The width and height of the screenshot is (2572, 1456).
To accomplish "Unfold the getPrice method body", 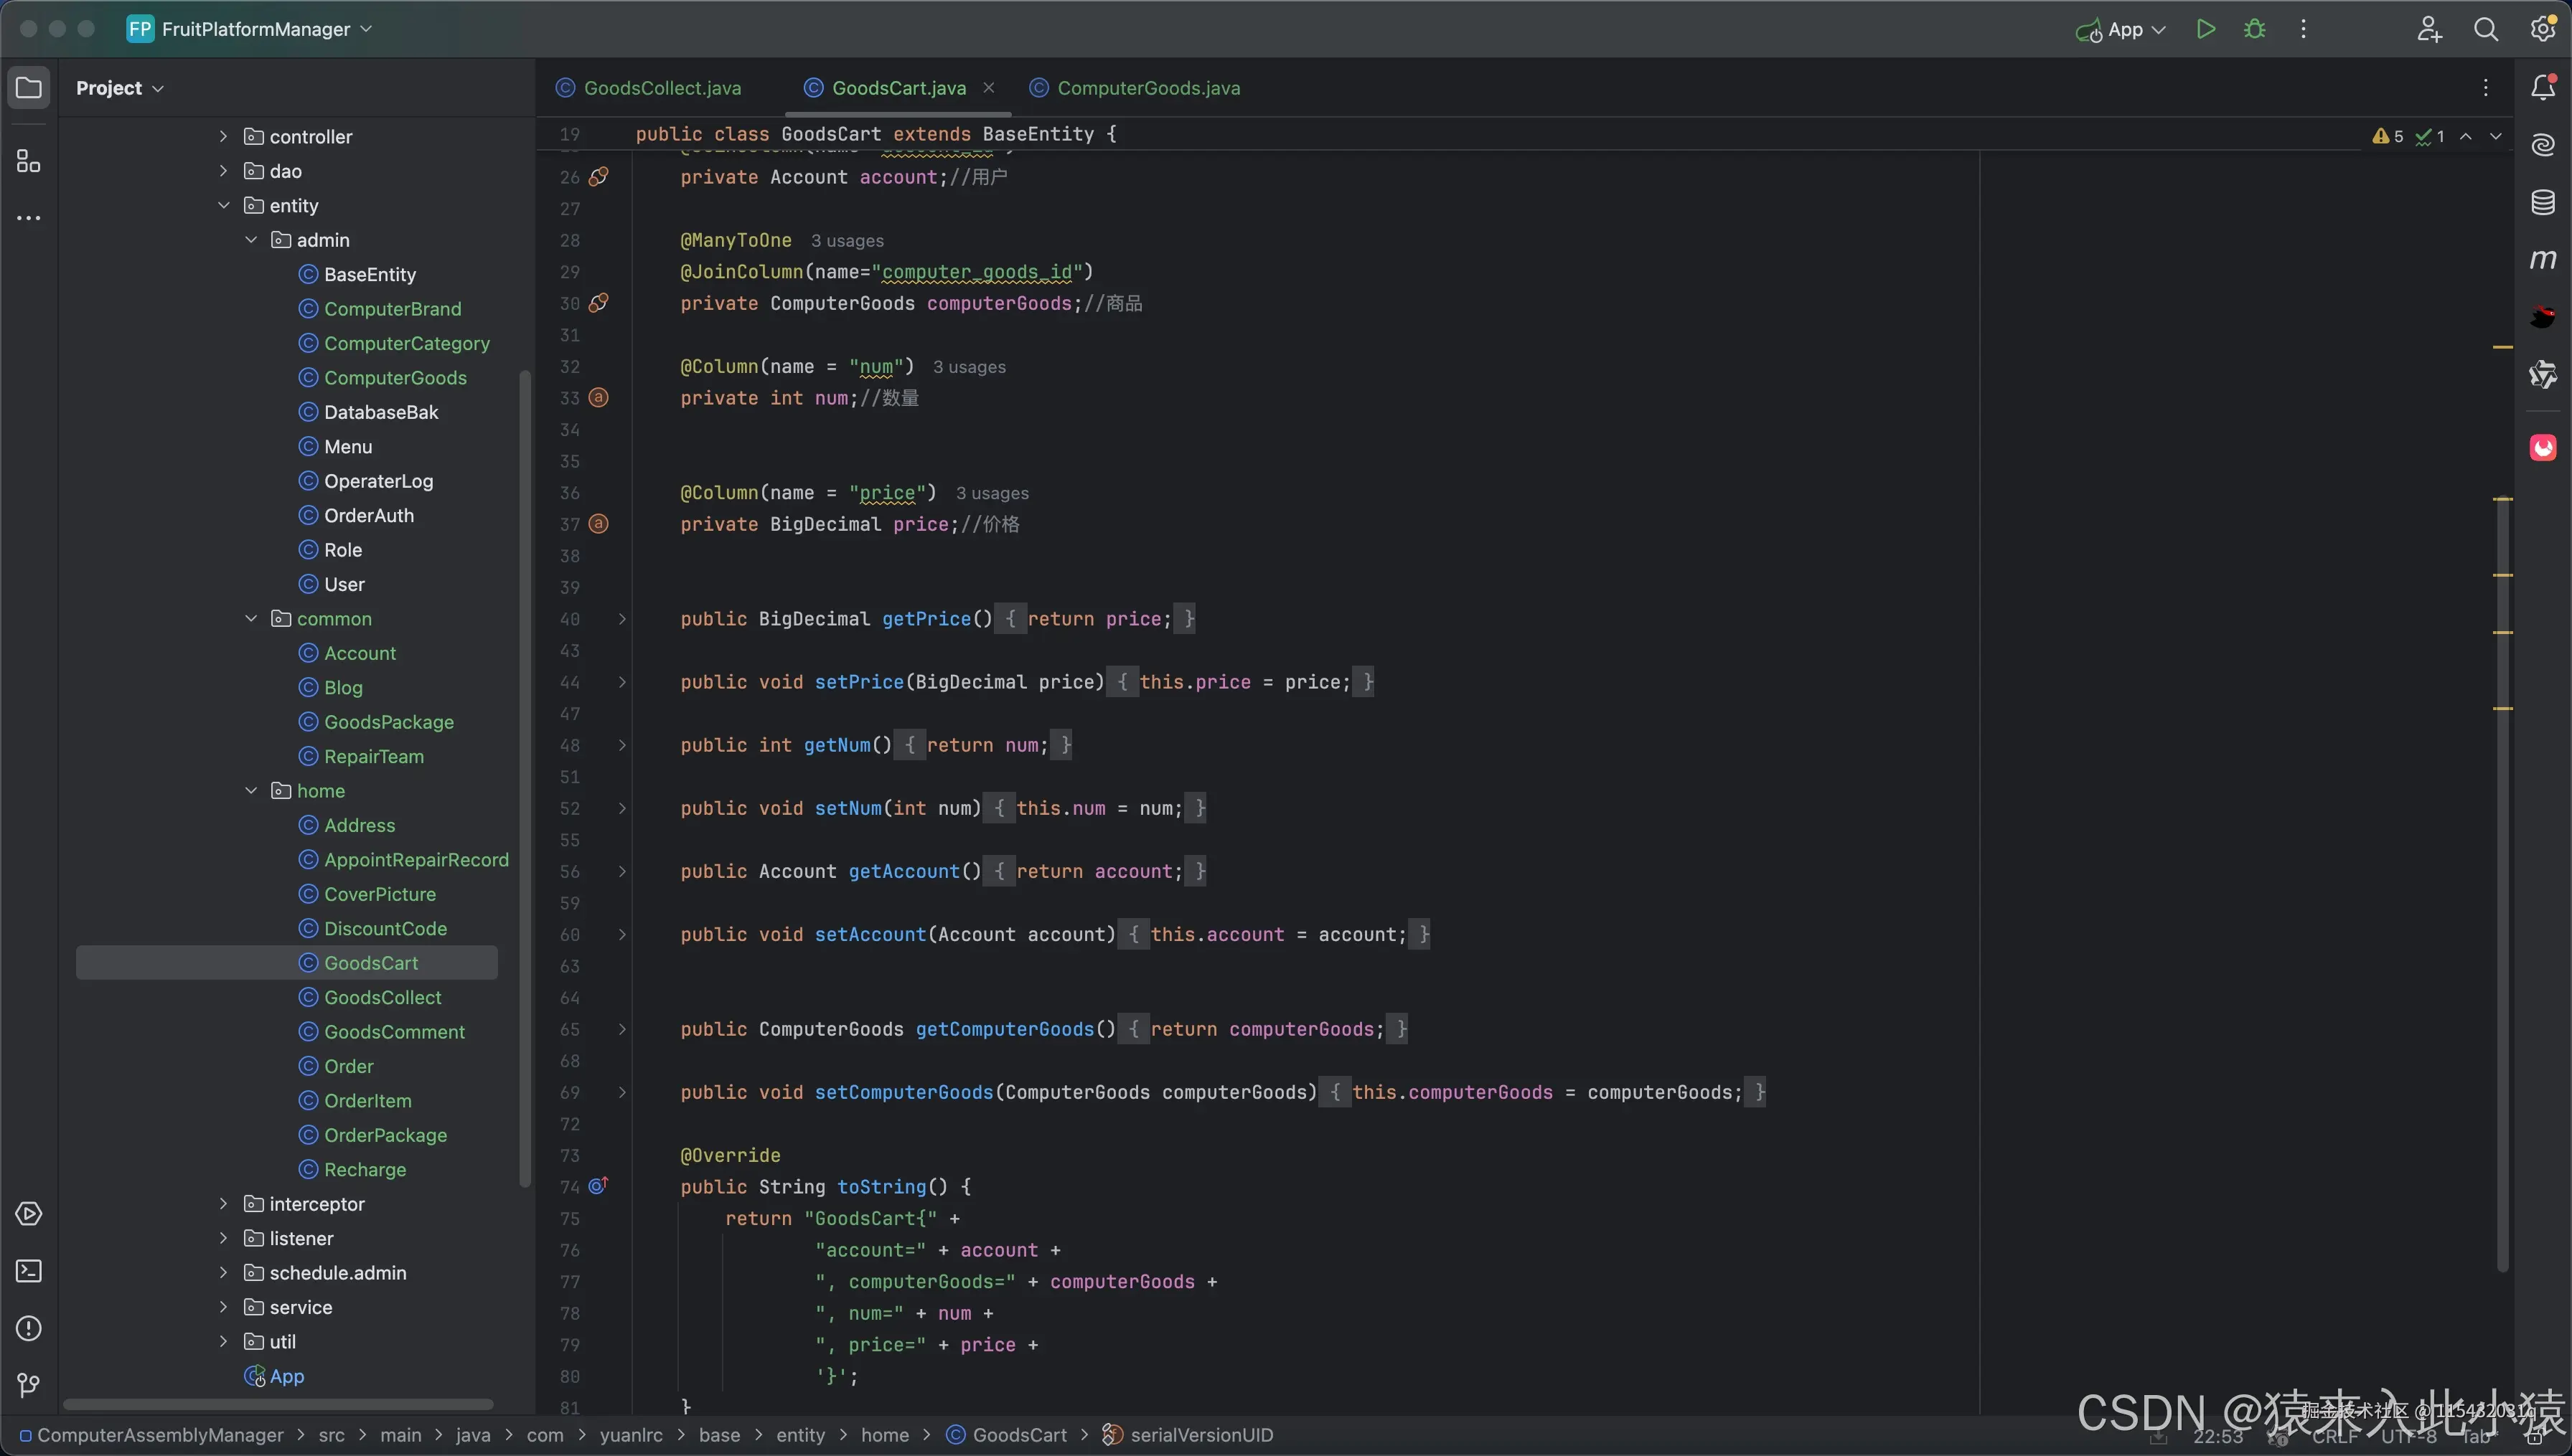I will tap(621, 619).
